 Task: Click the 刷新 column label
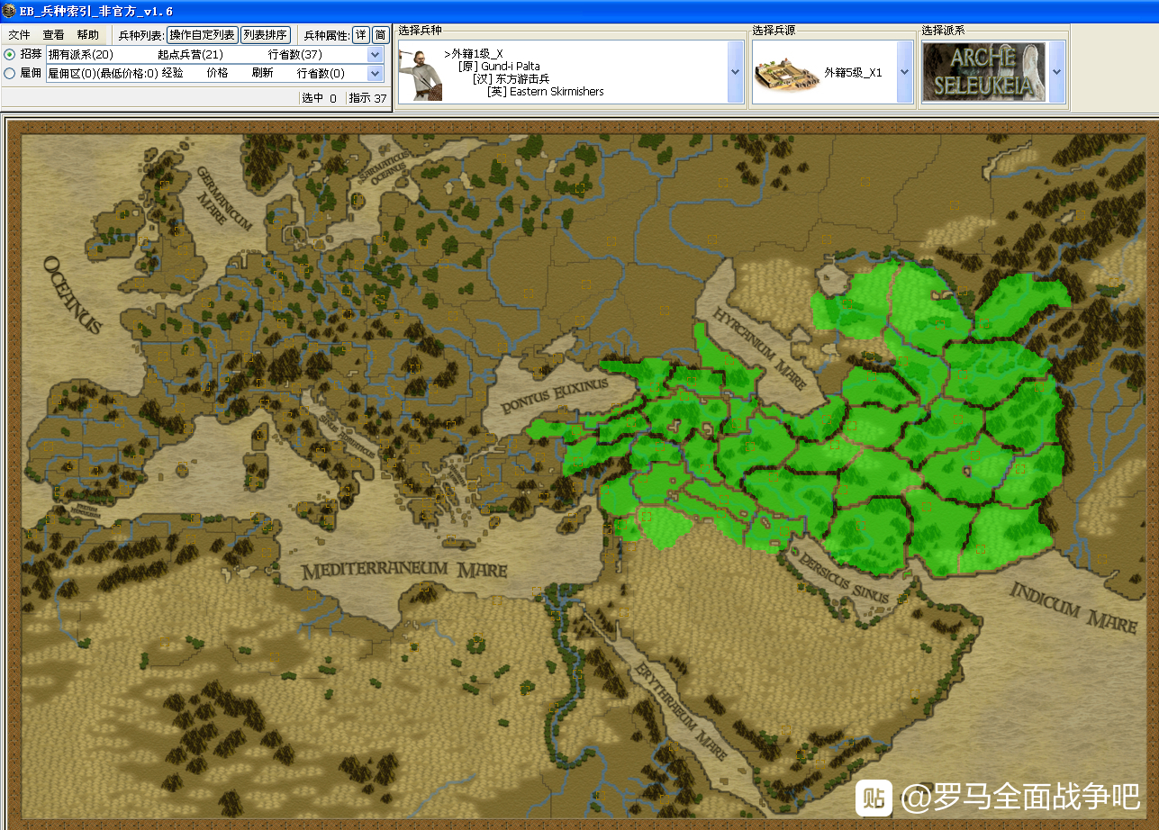tap(263, 74)
